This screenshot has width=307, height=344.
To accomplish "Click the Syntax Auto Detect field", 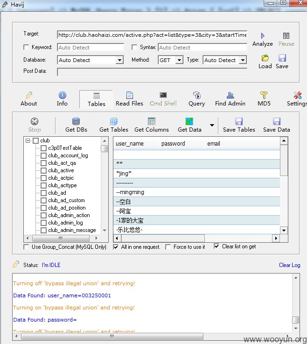I will 202,48.
